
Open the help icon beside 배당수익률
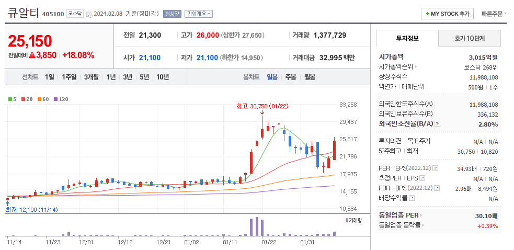412,198
